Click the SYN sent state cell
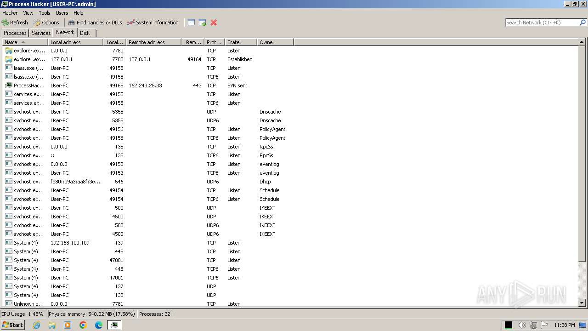This screenshot has width=588, height=331. tap(237, 86)
